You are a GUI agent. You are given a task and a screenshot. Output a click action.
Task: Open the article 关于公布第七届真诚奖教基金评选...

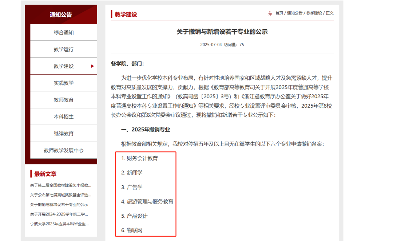pos(60,195)
